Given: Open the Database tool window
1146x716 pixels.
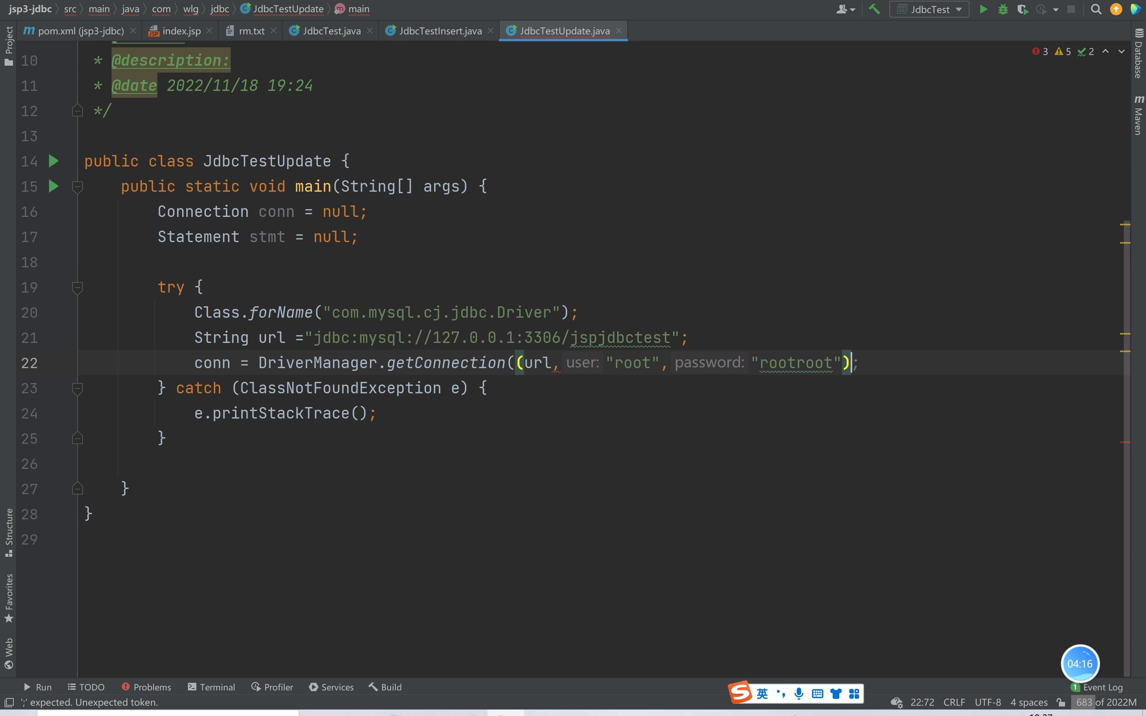Looking at the screenshot, I should point(1139,53).
